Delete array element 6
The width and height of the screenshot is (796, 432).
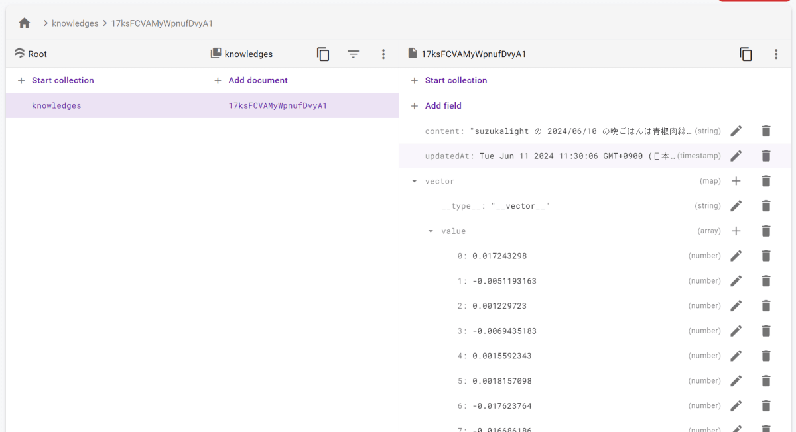coord(766,406)
